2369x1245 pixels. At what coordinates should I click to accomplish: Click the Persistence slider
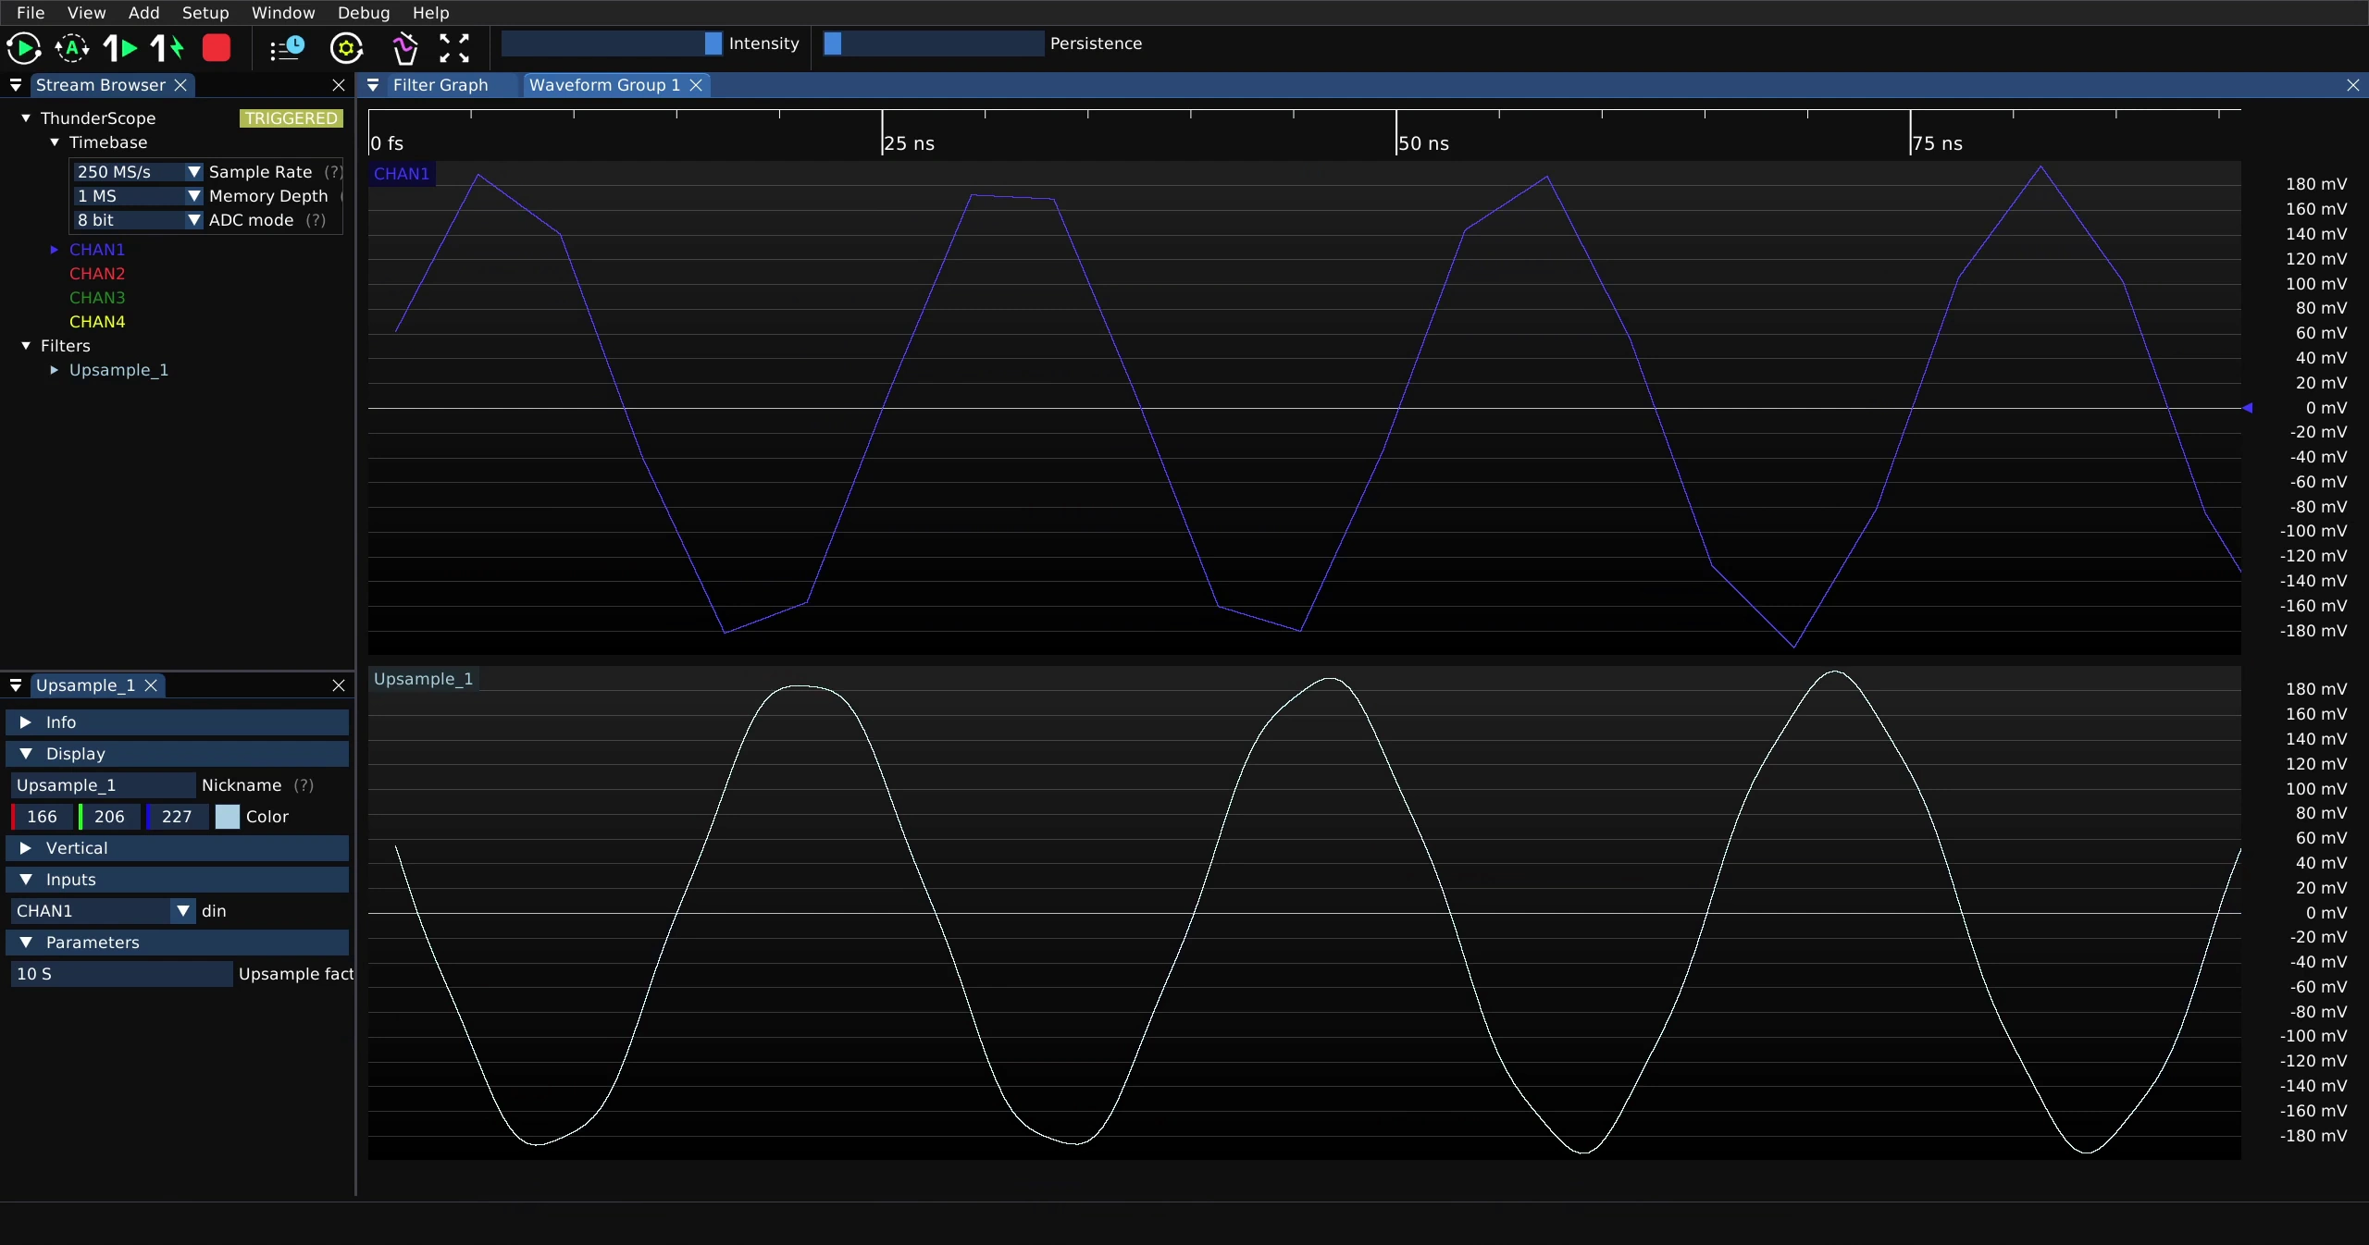tap(934, 43)
